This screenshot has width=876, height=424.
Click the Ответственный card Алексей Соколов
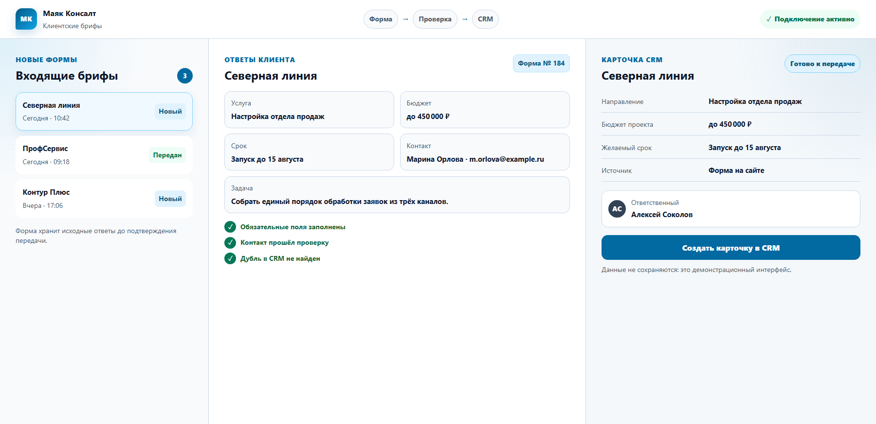pyautogui.click(x=731, y=209)
